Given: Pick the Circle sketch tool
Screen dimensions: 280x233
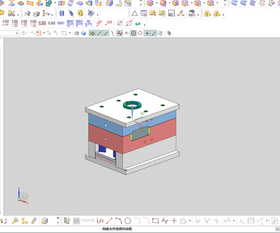Looking at the screenshot, I should point(128,221).
